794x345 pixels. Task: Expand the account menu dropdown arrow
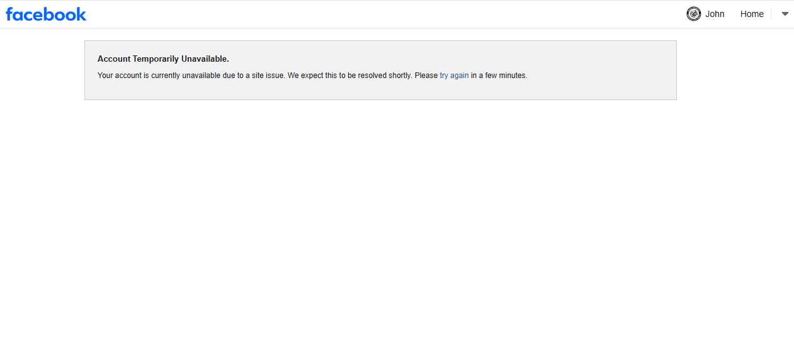785,14
